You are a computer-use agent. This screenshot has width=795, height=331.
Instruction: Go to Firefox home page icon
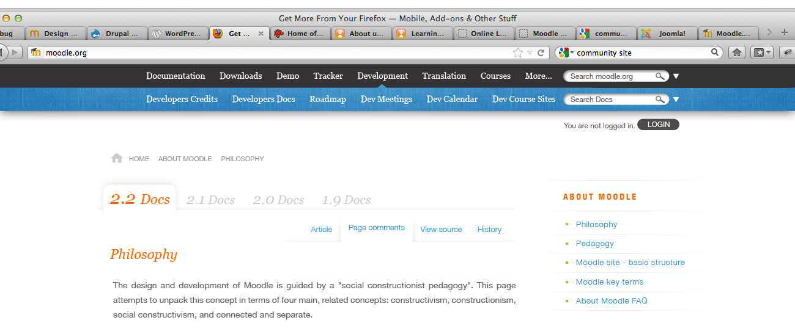[737, 53]
